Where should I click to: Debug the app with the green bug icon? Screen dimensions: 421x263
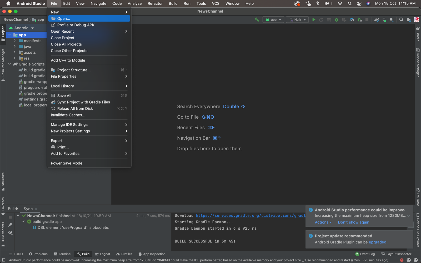click(x=336, y=20)
